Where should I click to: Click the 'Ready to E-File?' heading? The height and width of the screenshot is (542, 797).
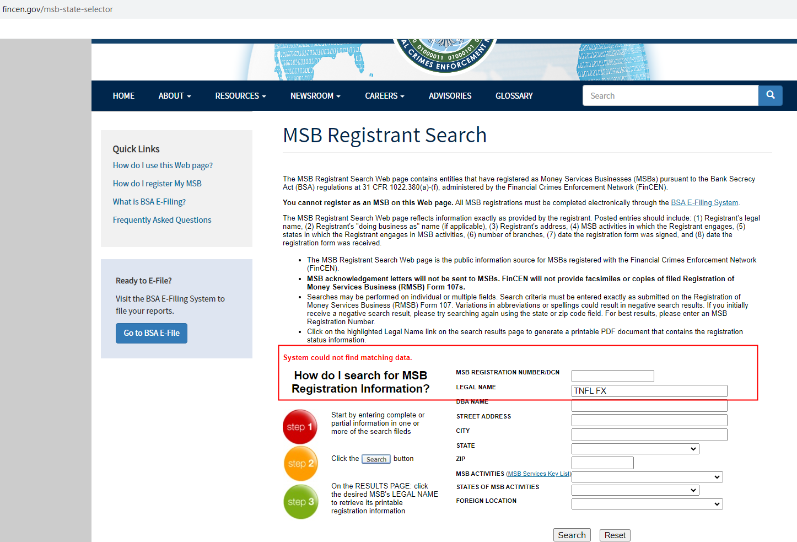tap(144, 281)
